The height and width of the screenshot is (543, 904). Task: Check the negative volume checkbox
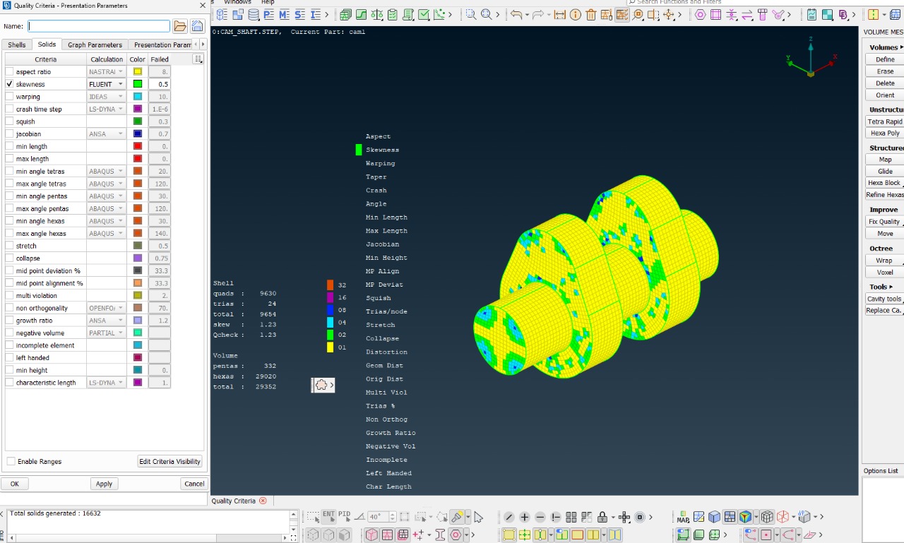click(x=9, y=333)
